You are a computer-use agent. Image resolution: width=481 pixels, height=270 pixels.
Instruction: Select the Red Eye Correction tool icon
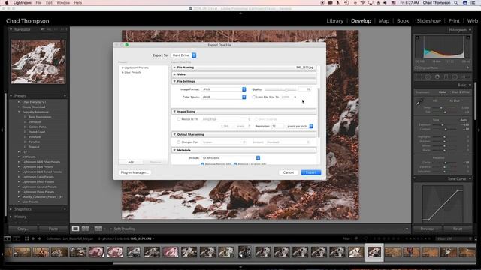[437, 76]
